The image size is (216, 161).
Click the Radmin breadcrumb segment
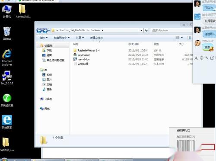(x=95, y=30)
